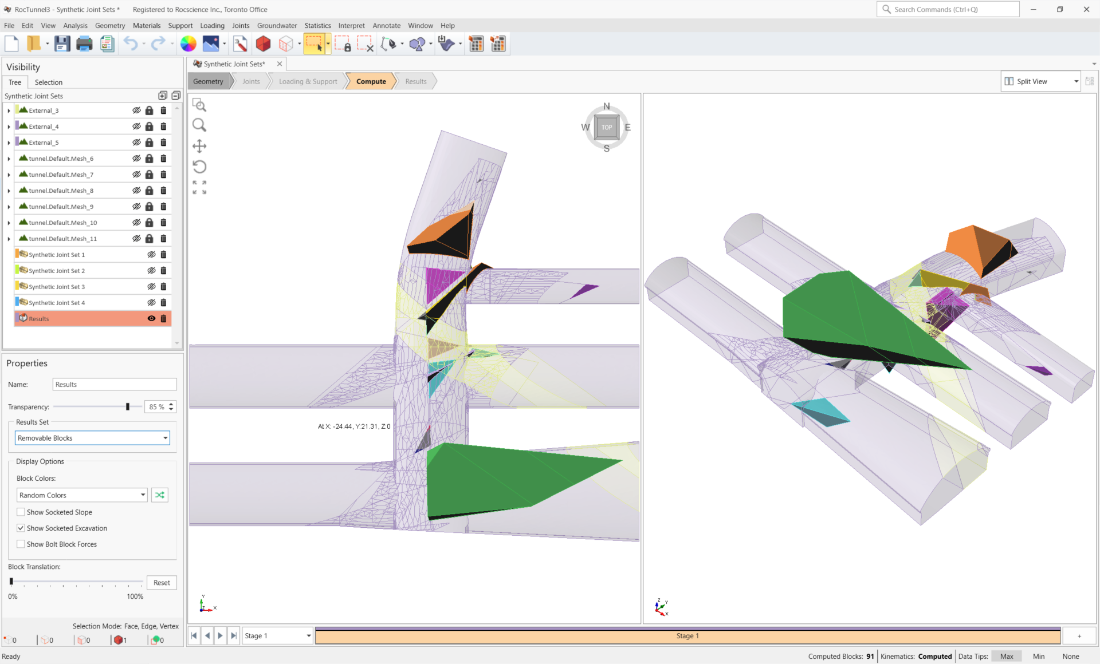Open the Split View dropdown
This screenshot has height=664, width=1100.
(x=1040, y=81)
